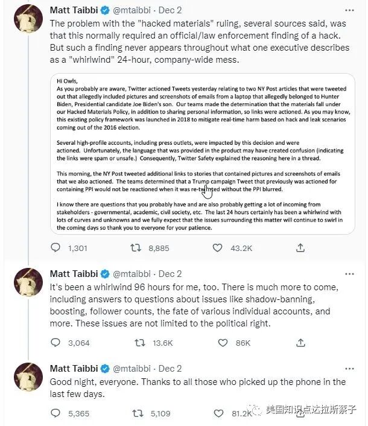Reply to the "whirlwind 96 hours" tweet
This screenshot has height=426, width=368.
pyautogui.click(x=56, y=343)
